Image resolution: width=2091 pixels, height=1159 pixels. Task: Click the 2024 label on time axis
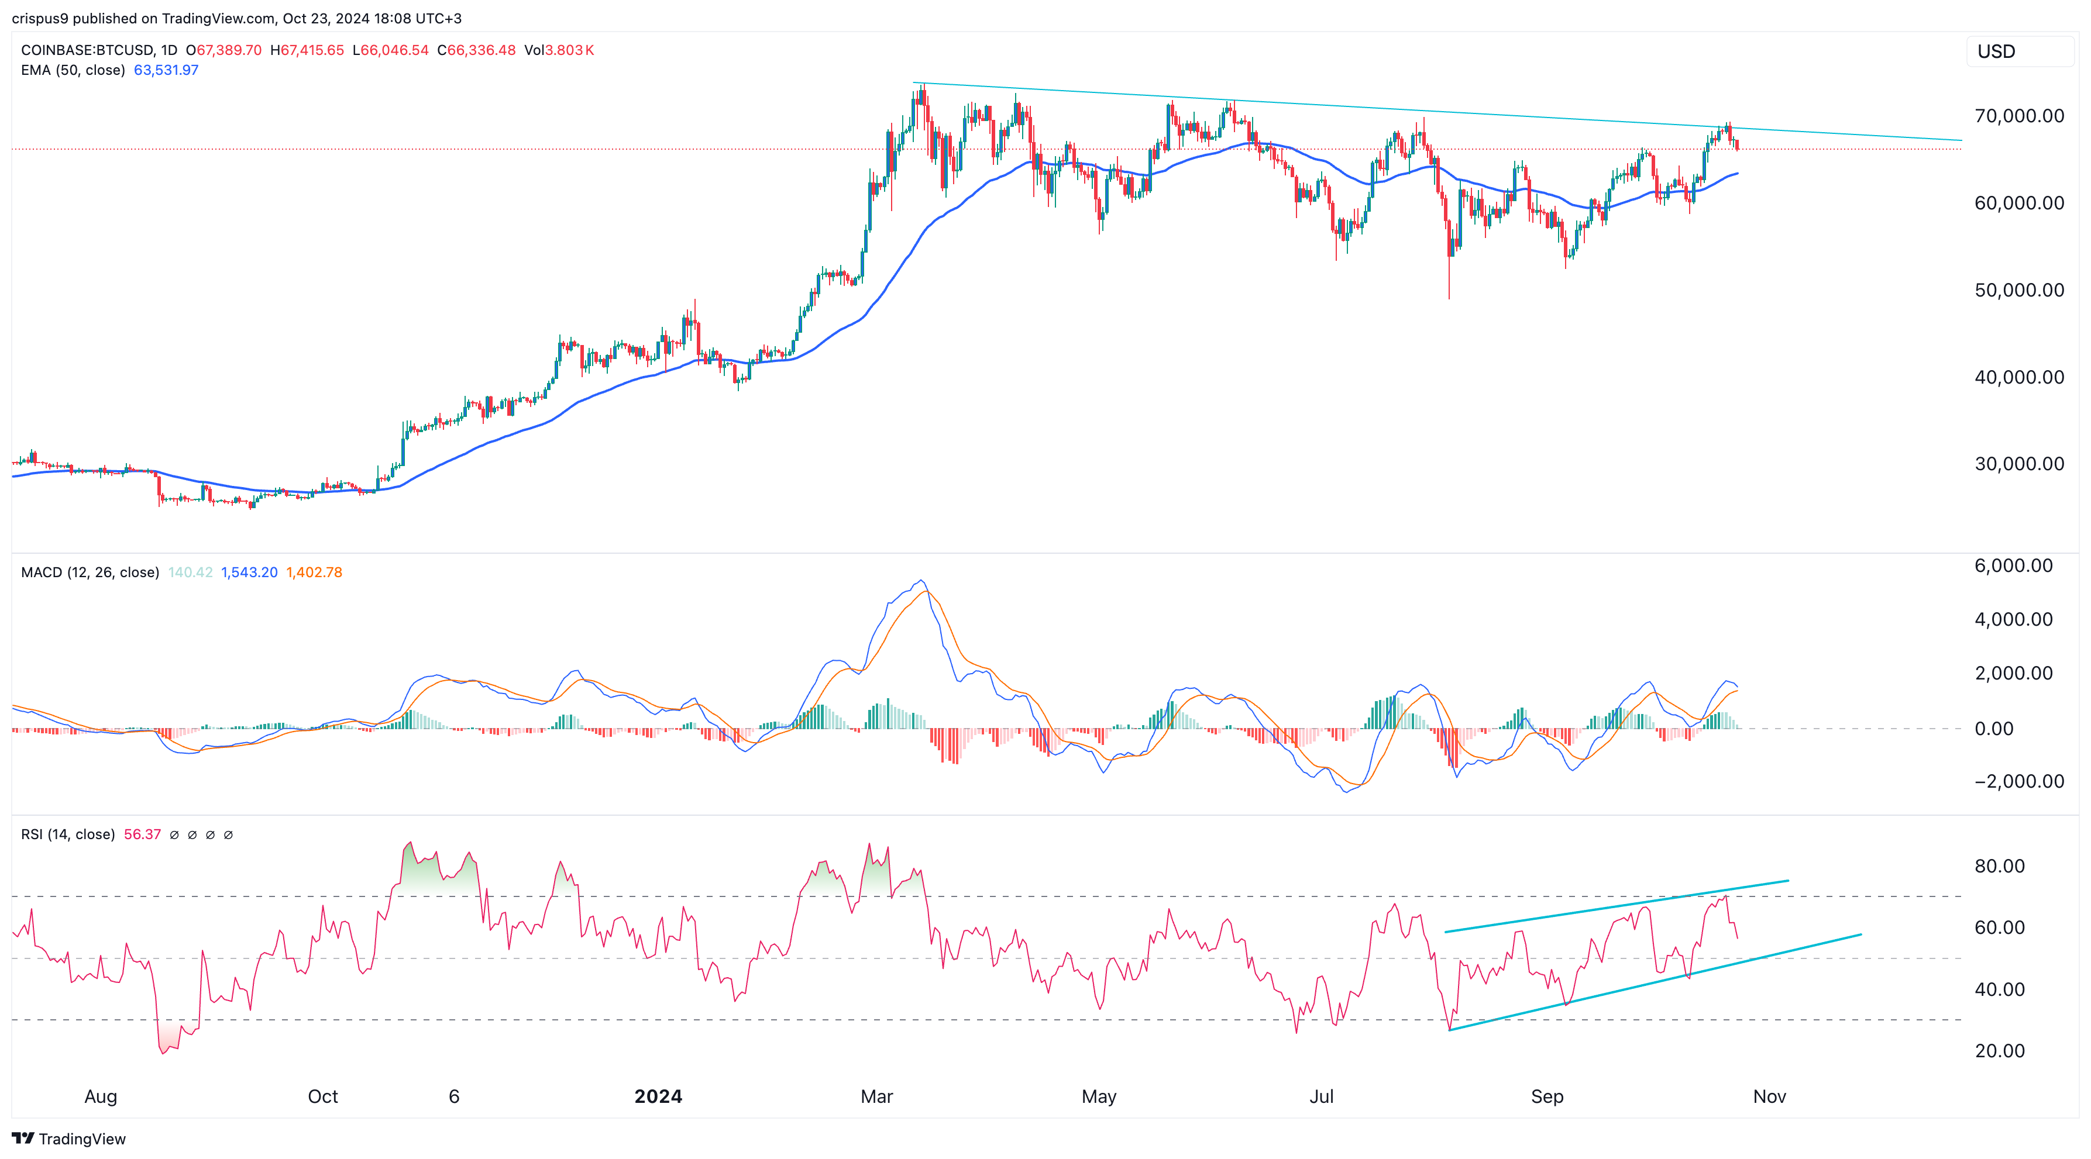pyautogui.click(x=658, y=1098)
